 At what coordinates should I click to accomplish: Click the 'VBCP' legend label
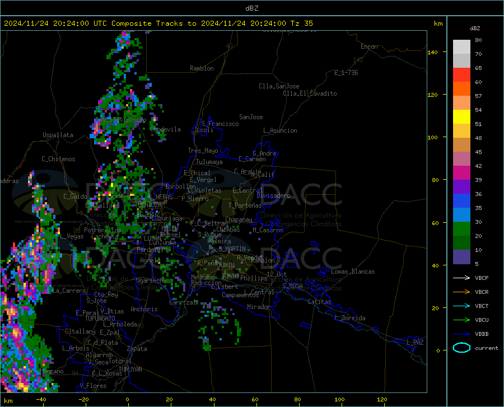coord(482,278)
